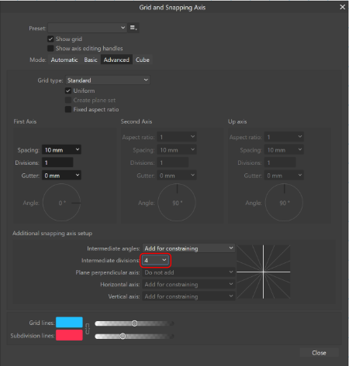Switch to Automatic mode
The height and width of the screenshot is (366, 349).
click(x=64, y=60)
